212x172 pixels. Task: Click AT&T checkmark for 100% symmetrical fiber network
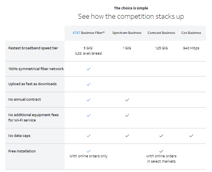tap(89, 69)
